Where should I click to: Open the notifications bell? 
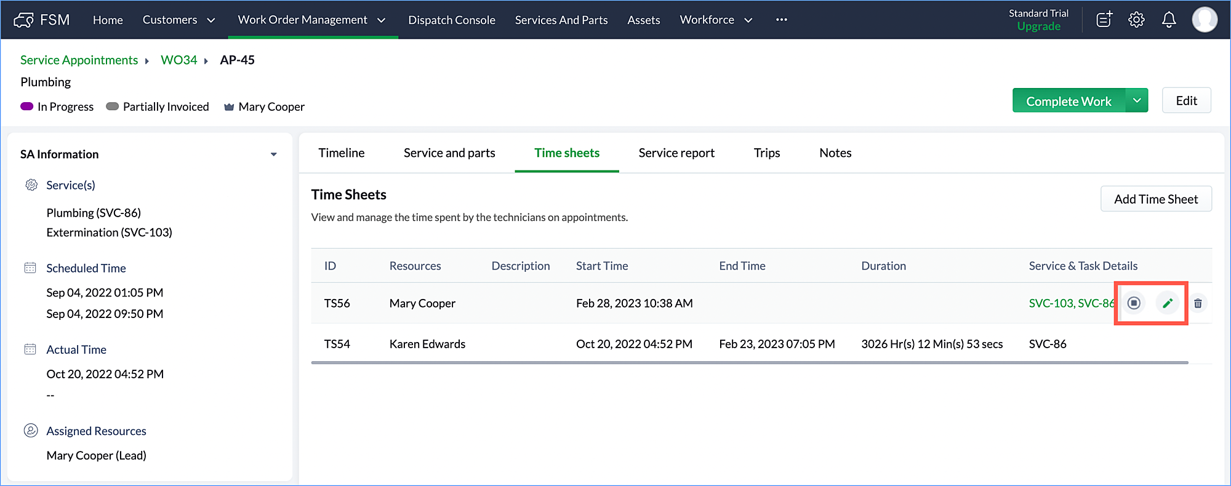(x=1169, y=20)
